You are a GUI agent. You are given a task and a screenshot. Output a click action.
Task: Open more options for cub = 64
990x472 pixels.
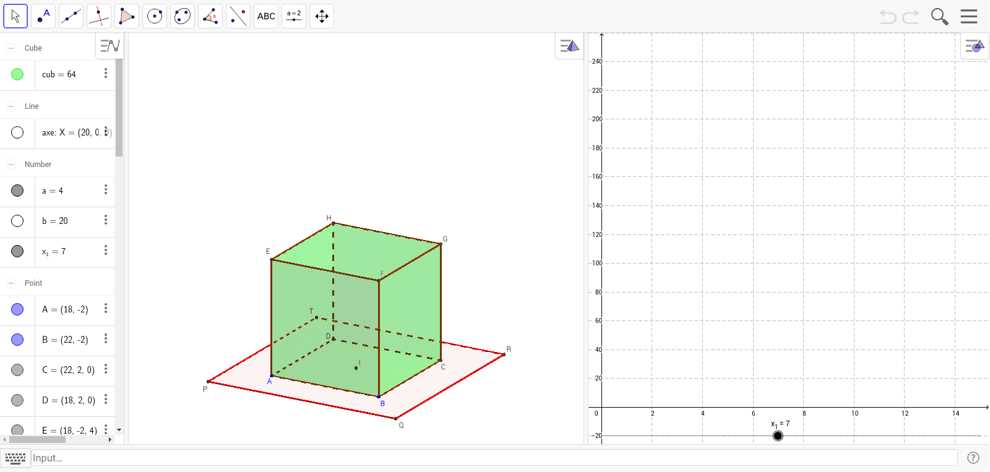point(106,73)
